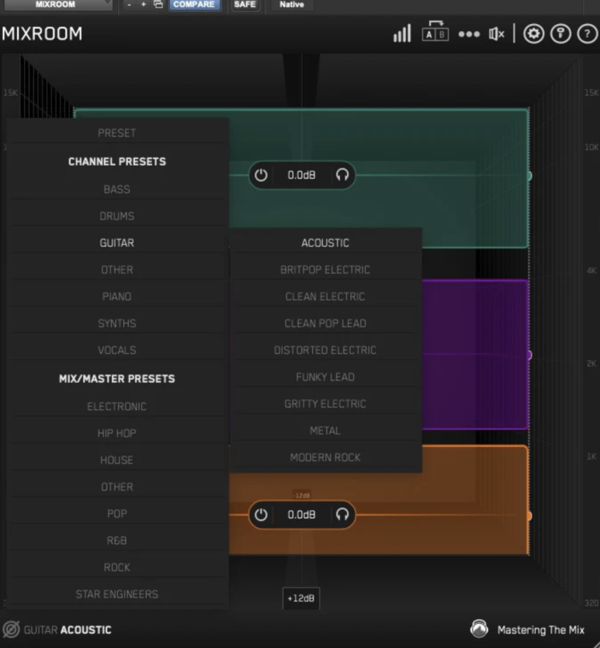
Task: Click the orange band edge handle
Action: pos(529,516)
